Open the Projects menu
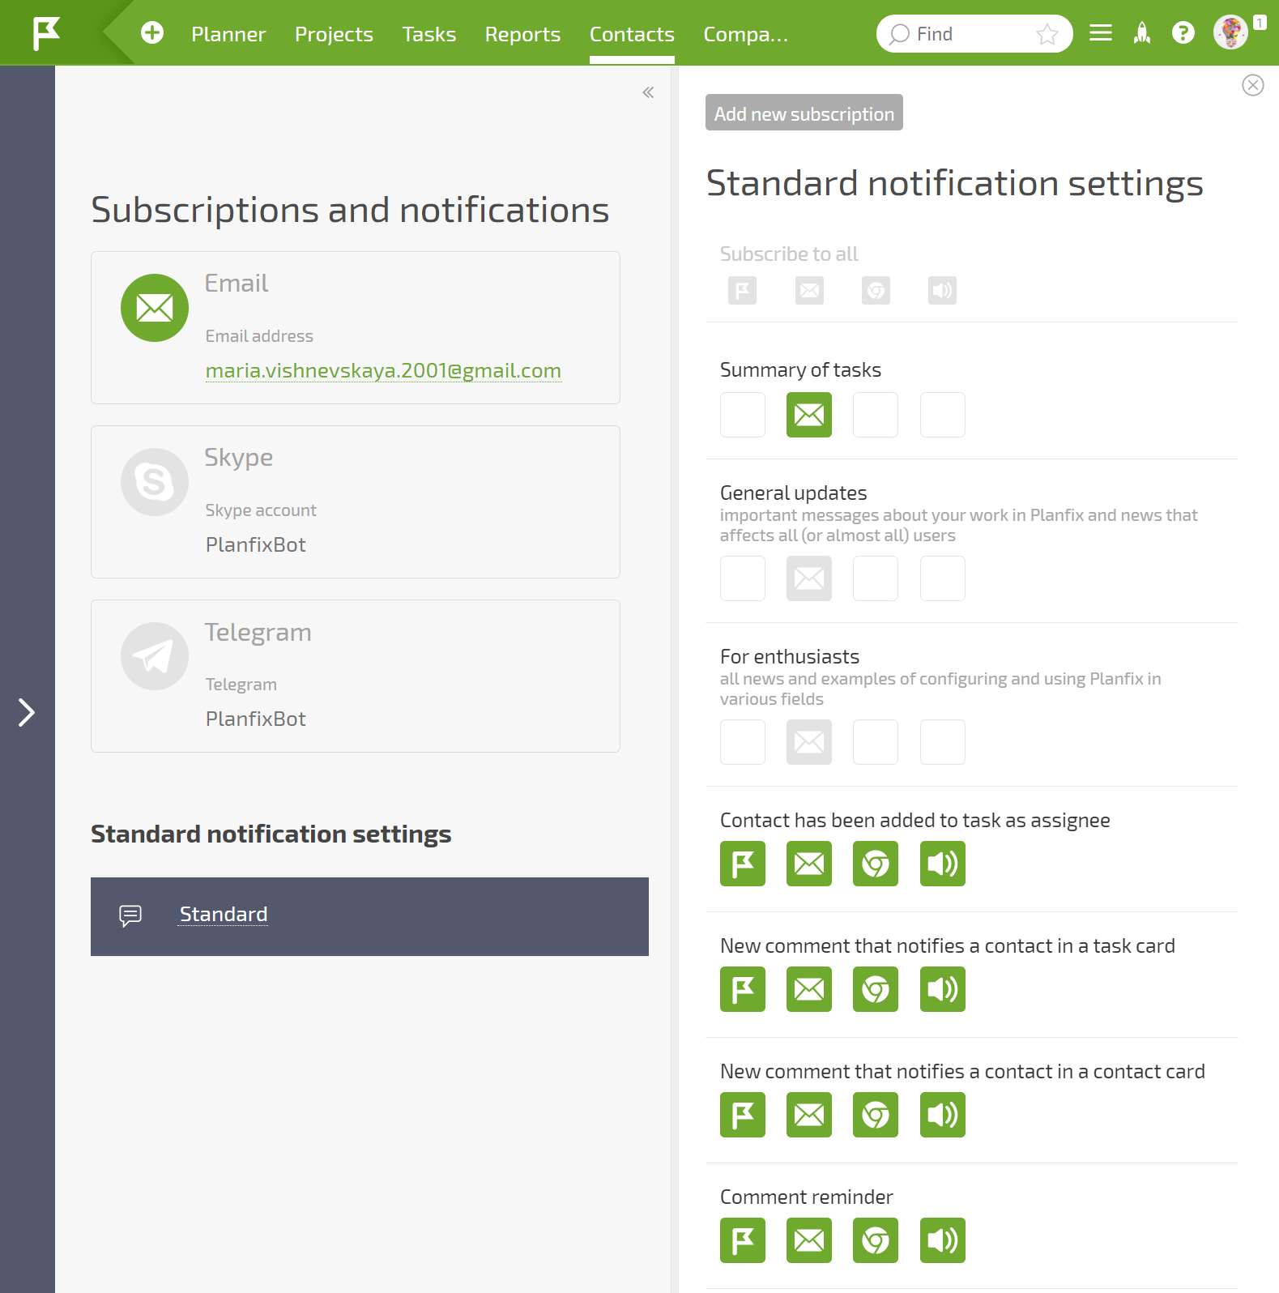This screenshot has width=1279, height=1293. pos(334,34)
